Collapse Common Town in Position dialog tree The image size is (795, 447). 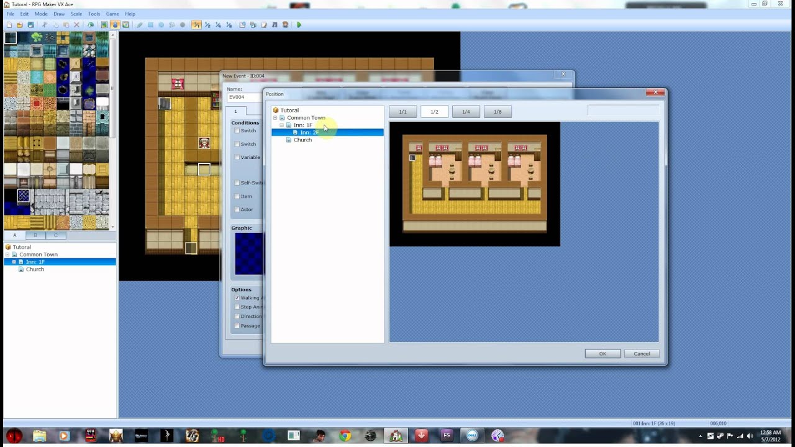(x=275, y=118)
